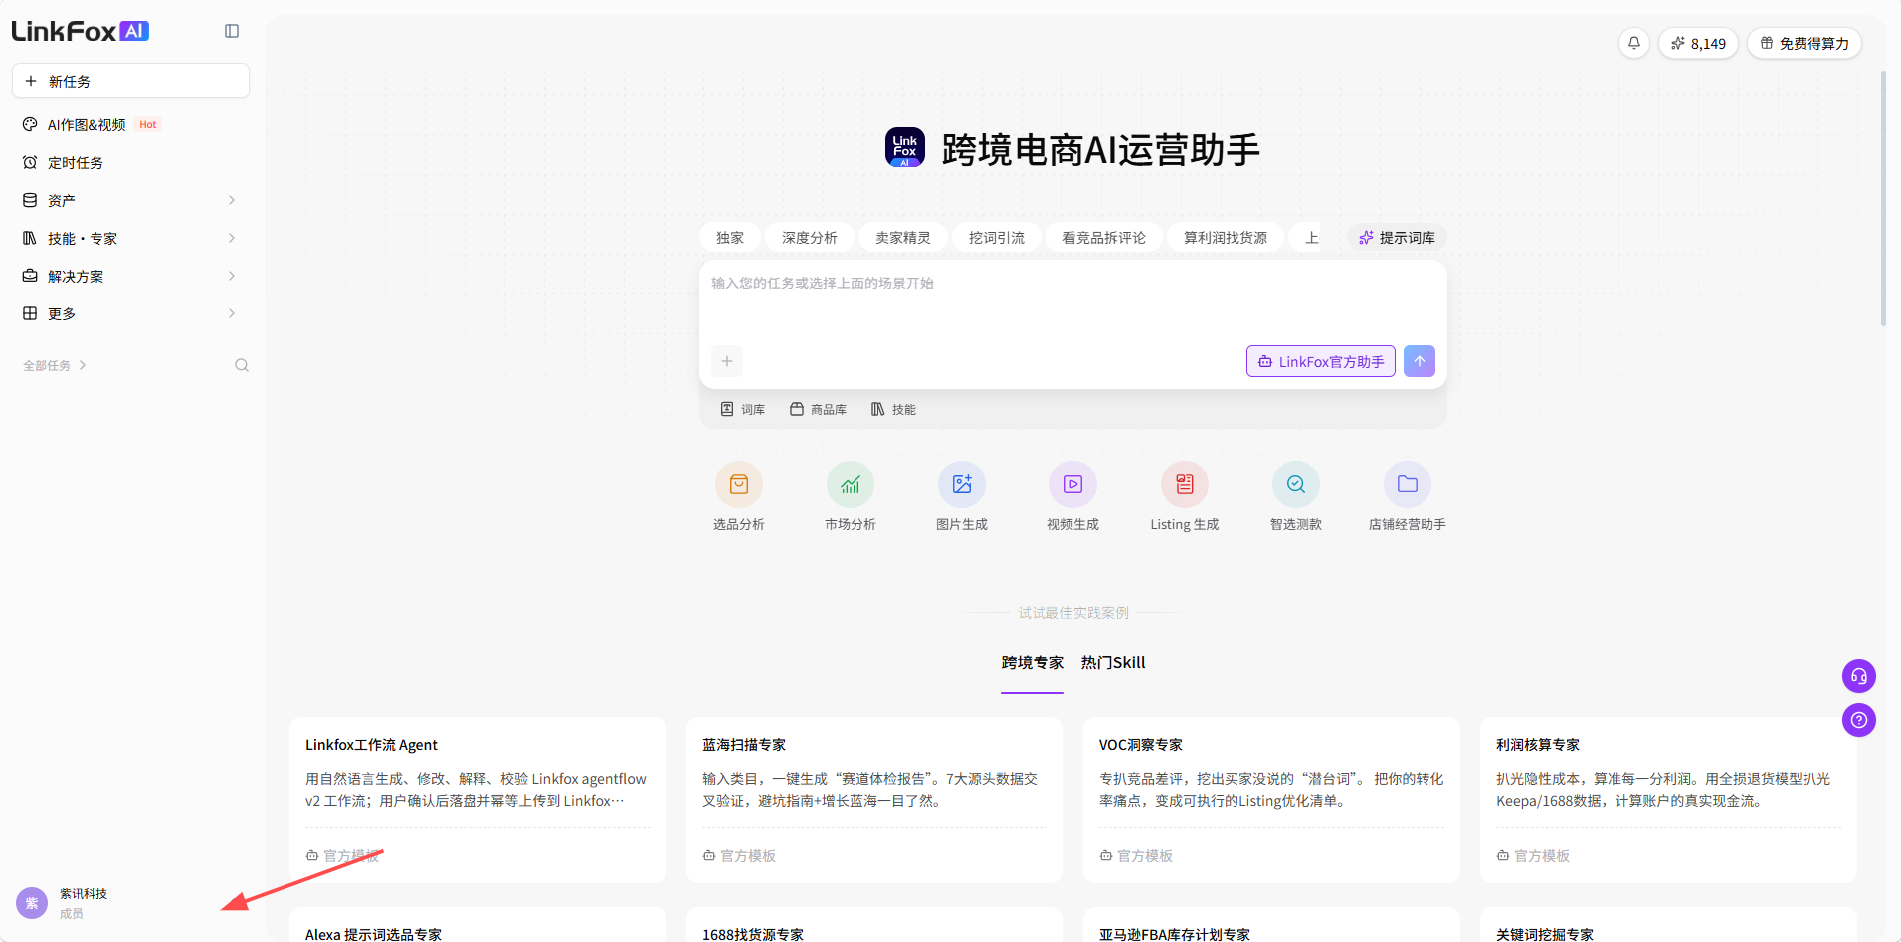Send the task with arrow button
Image resolution: width=1901 pixels, height=942 pixels.
point(1420,361)
